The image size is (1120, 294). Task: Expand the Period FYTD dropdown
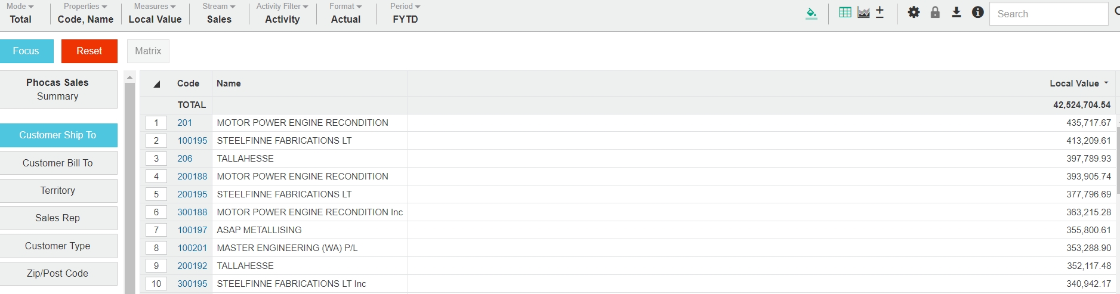(405, 13)
